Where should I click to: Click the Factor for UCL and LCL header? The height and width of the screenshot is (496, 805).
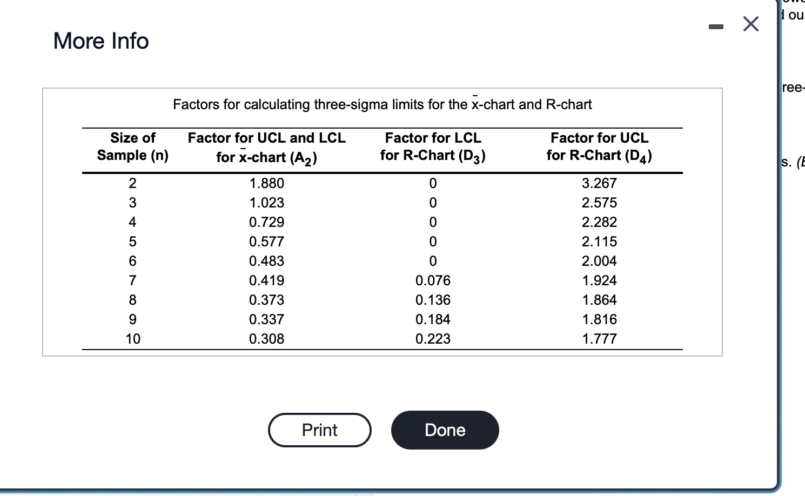[x=266, y=147]
